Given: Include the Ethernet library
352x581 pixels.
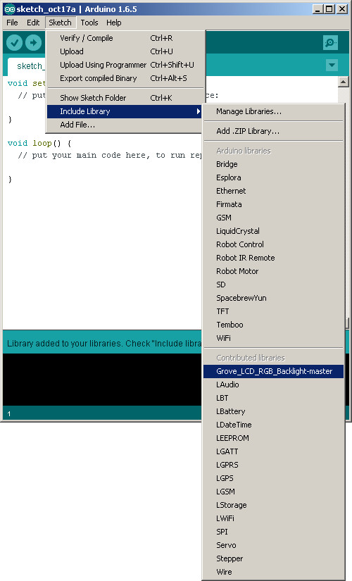Looking at the screenshot, I should (273, 191).
